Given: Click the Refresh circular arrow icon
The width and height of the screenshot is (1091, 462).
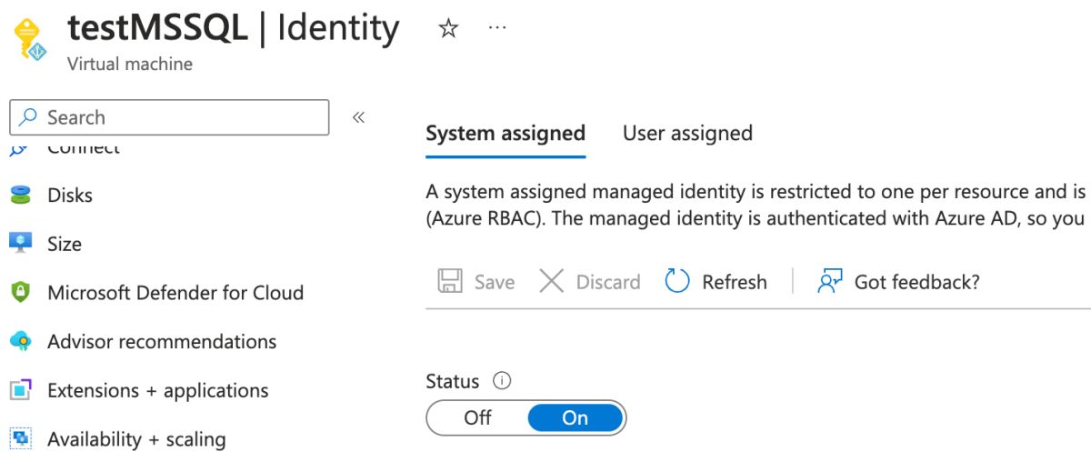Looking at the screenshot, I should tap(677, 282).
